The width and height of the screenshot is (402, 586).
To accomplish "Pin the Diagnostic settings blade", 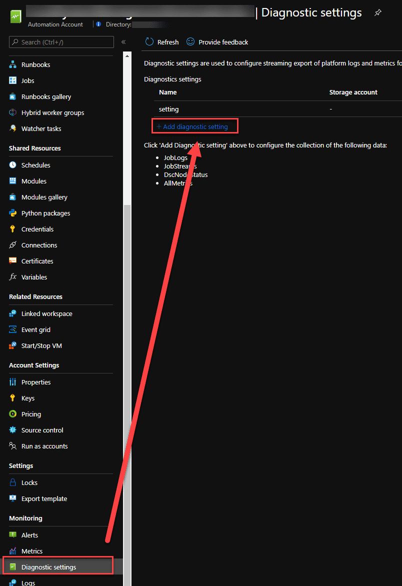I will pos(377,12).
